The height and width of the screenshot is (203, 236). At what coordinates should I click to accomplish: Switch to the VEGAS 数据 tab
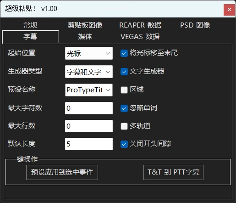140,37
